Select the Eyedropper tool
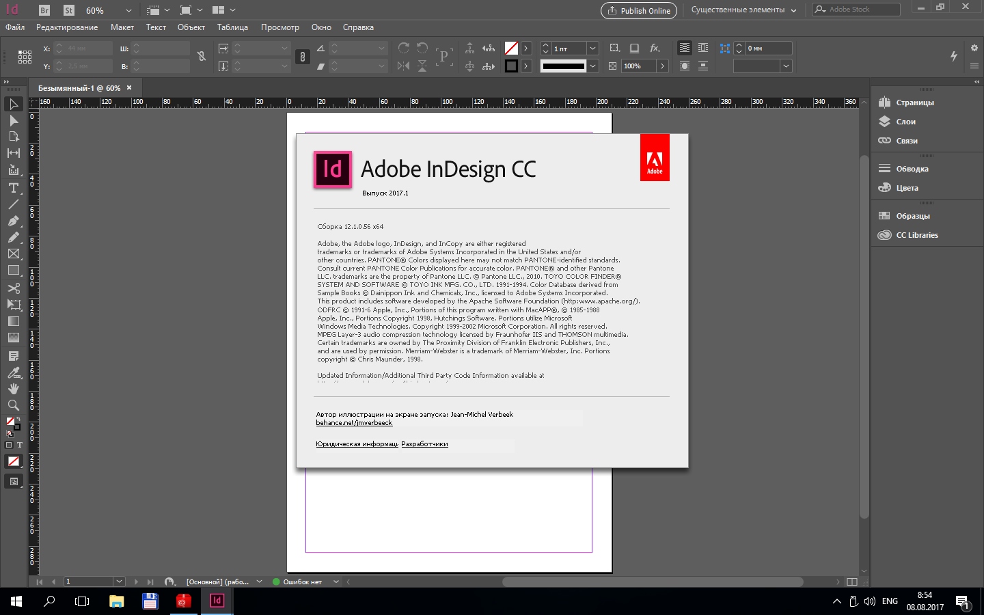 pyautogui.click(x=13, y=372)
